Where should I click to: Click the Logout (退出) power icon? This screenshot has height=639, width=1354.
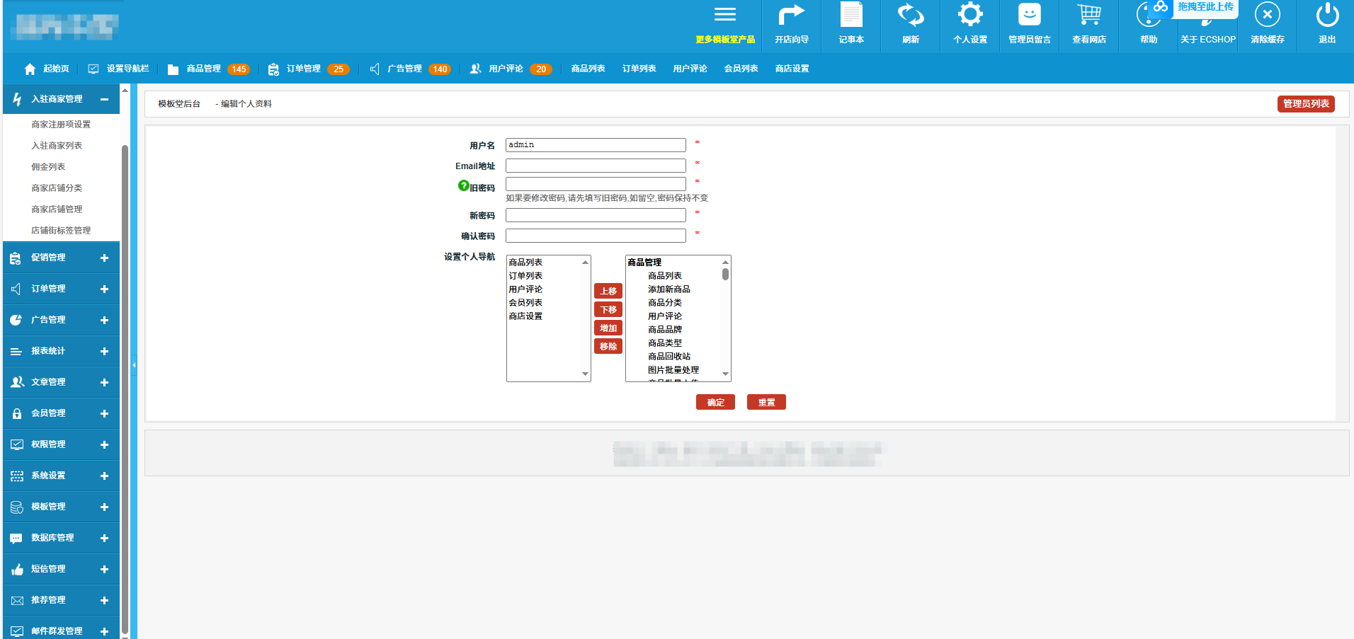(x=1327, y=17)
